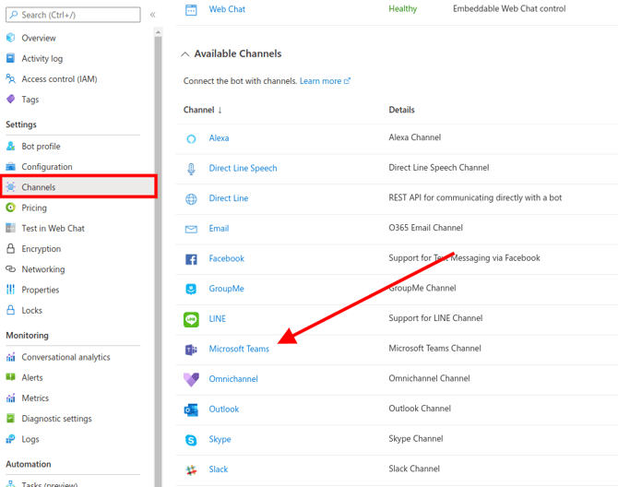618x487 pixels.
Task: Click the Facebook channel icon
Action: click(191, 259)
